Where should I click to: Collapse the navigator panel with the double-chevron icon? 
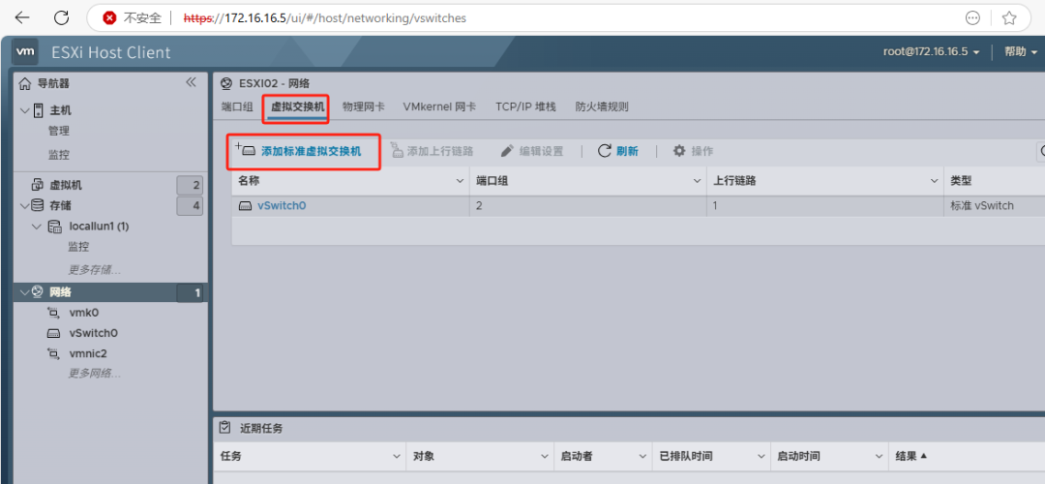(191, 83)
